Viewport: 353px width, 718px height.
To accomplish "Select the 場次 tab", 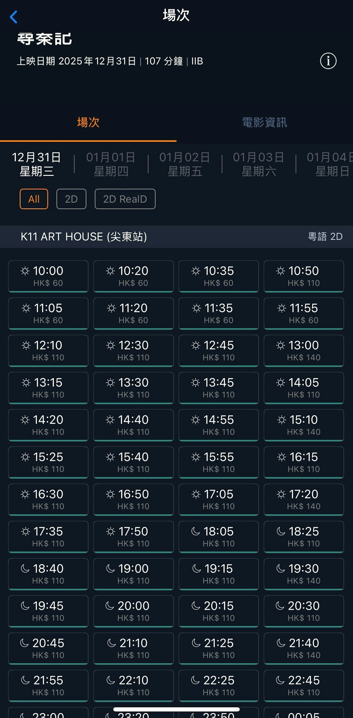I will [x=88, y=123].
